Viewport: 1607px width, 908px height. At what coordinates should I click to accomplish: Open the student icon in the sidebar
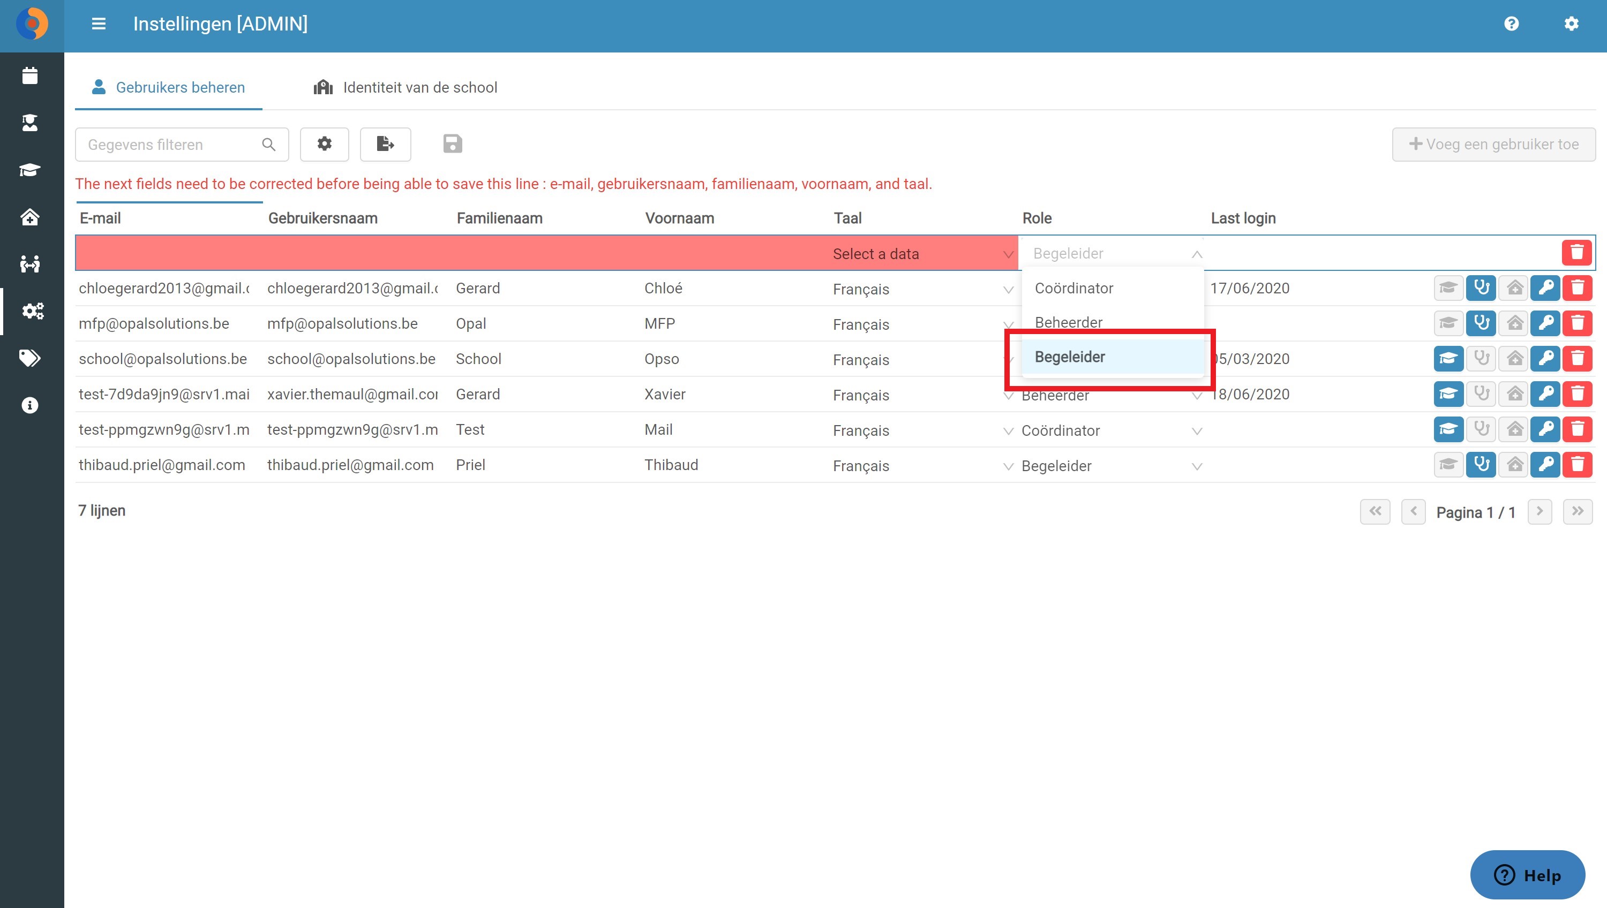[x=30, y=123]
